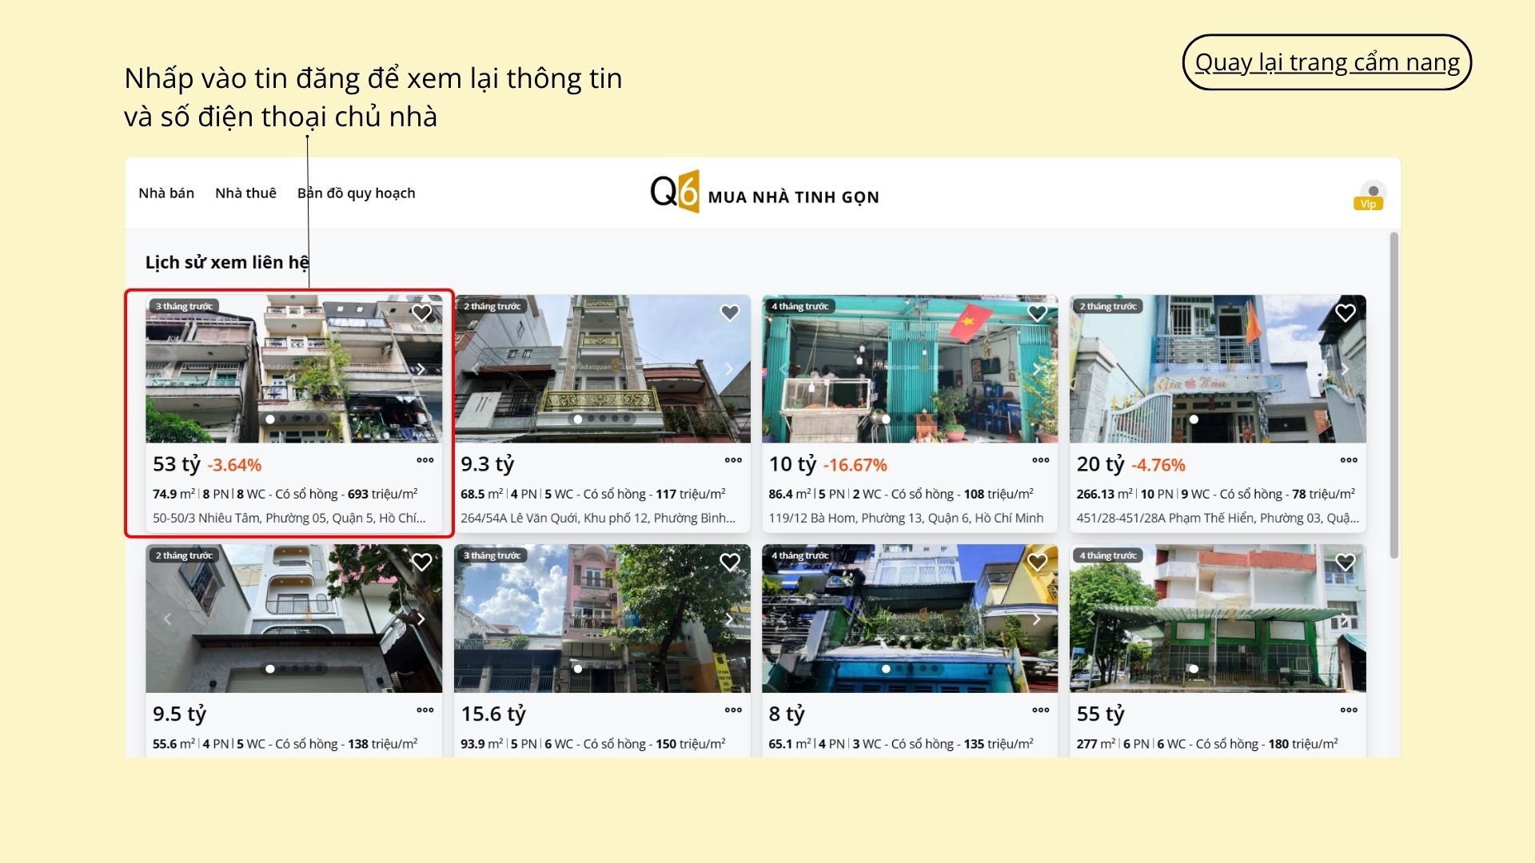The width and height of the screenshot is (1535, 863).
Task: Click heart icon on 55 tỷ listing
Action: coord(1345,563)
